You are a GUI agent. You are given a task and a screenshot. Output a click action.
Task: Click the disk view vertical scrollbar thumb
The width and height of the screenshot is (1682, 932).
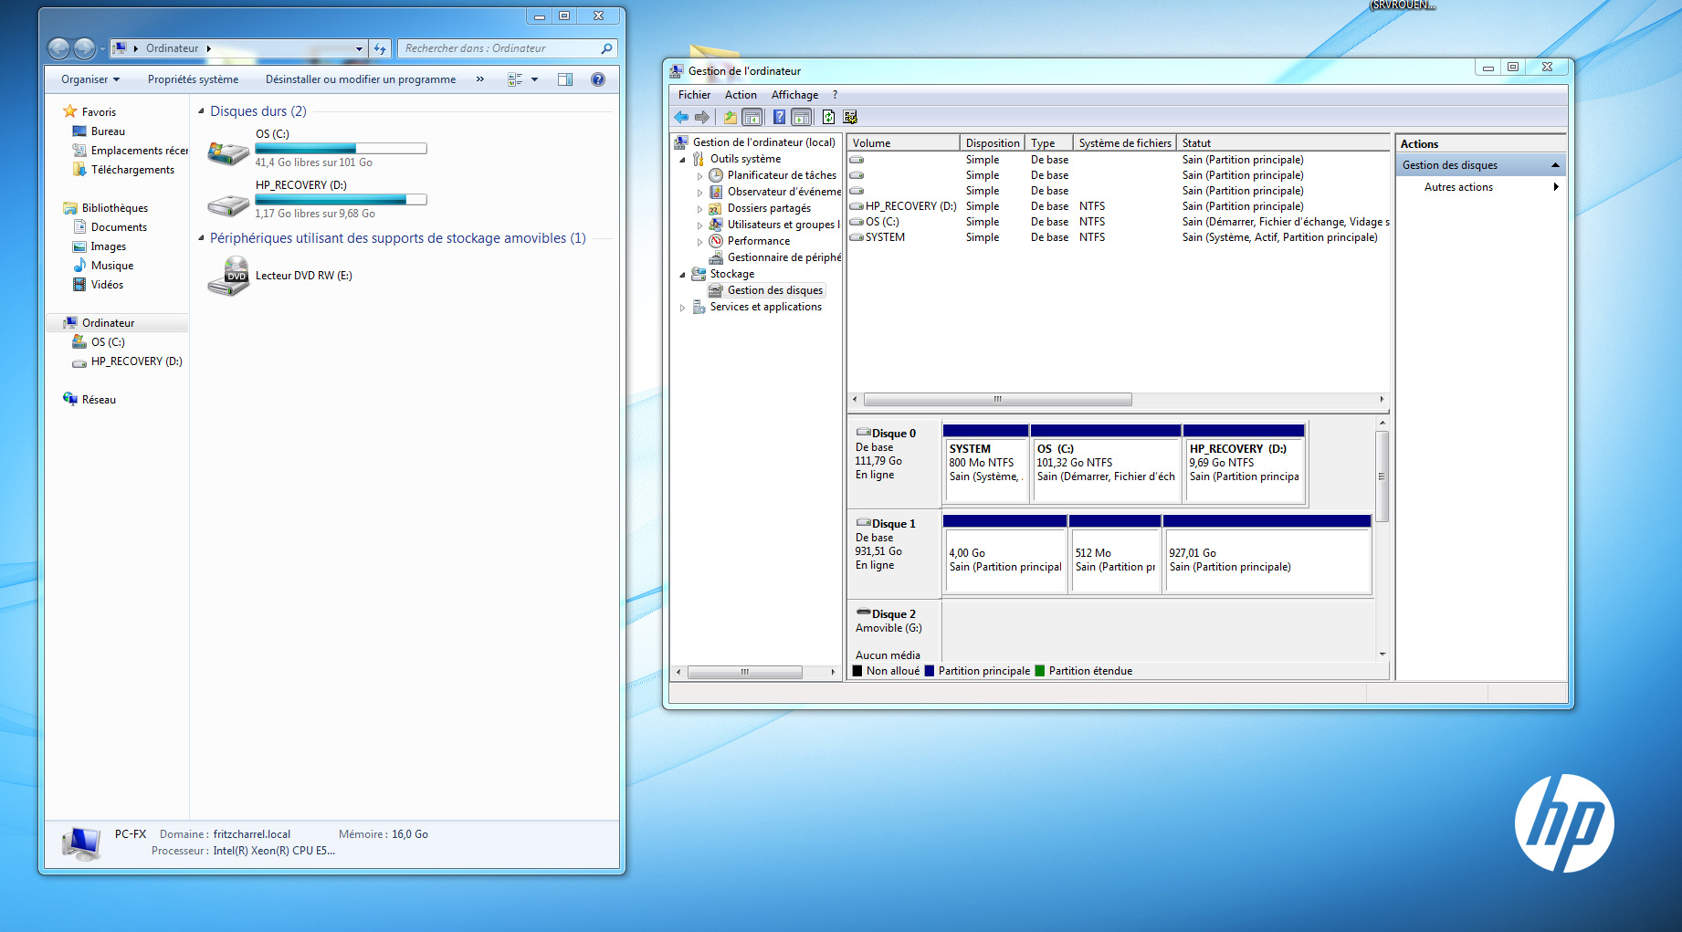1382,476
